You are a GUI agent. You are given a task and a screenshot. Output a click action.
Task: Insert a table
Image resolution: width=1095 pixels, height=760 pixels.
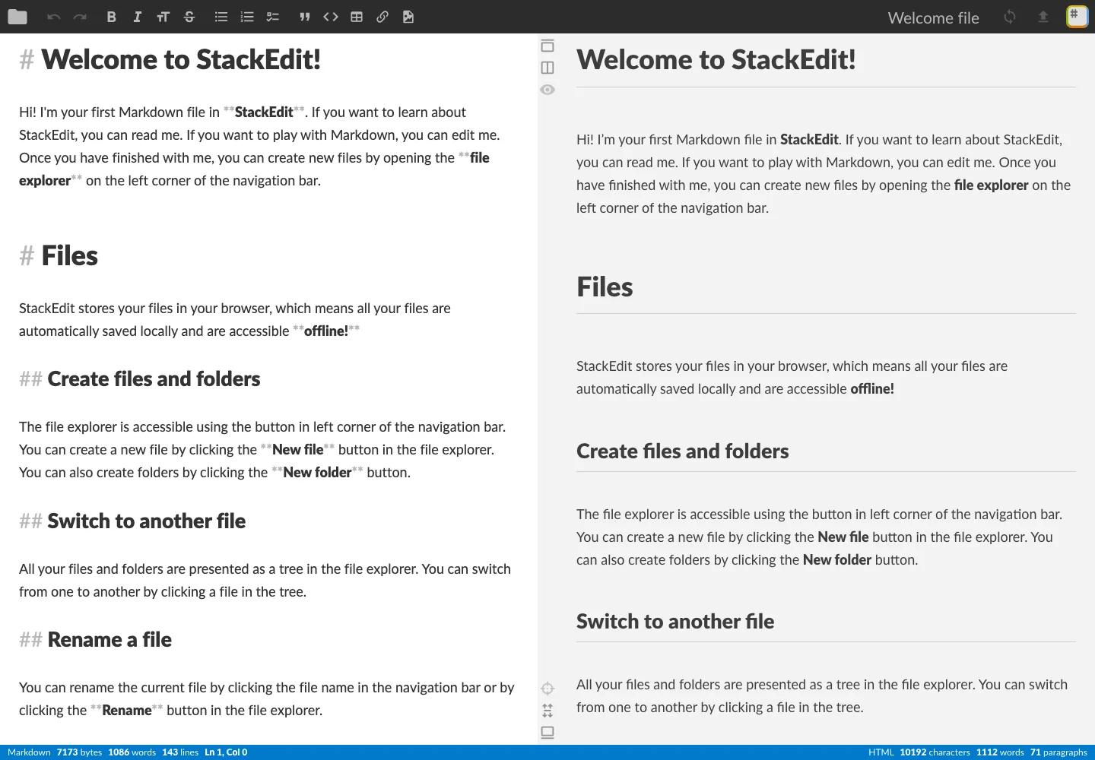(x=357, y=17)
